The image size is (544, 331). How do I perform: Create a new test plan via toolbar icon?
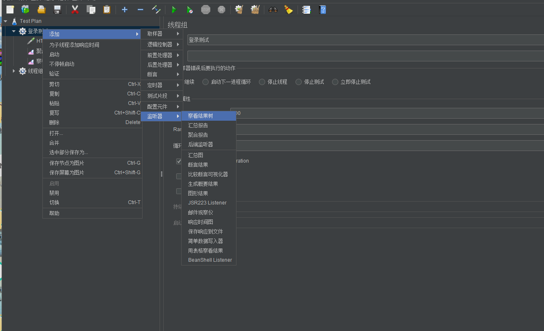click(10, 9)
